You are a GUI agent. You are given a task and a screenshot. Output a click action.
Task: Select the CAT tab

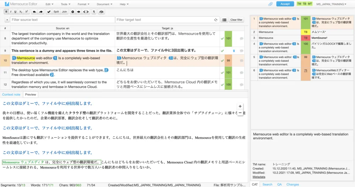click(255, 185)
